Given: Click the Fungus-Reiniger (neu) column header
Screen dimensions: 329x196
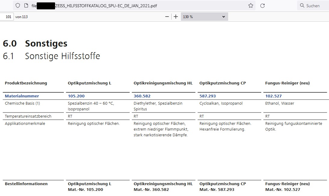Looking at the screenshot, I should coord(287,83).
